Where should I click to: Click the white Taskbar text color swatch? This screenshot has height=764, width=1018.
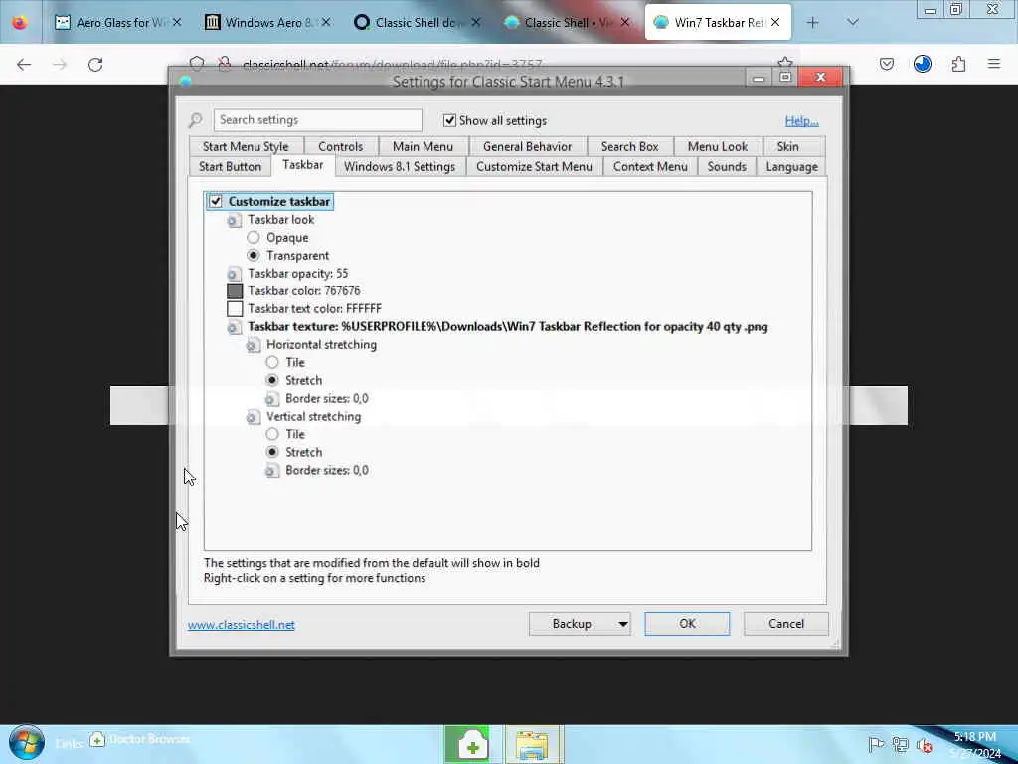[x=235, y=309]
